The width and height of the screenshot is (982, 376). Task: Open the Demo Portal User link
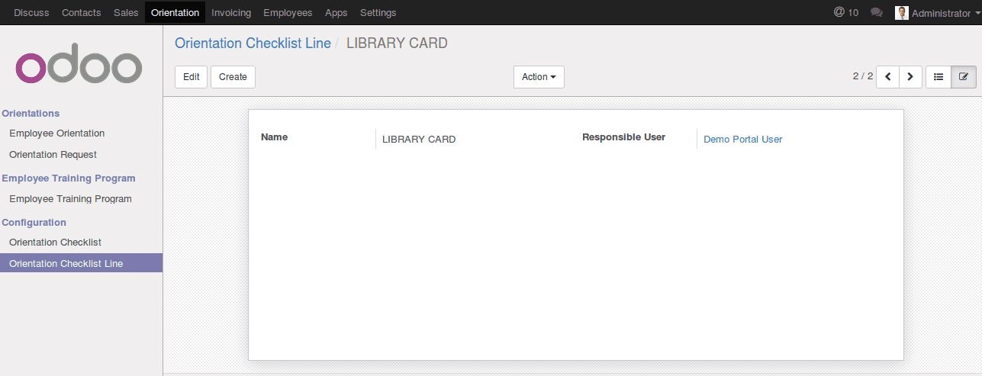742,140
